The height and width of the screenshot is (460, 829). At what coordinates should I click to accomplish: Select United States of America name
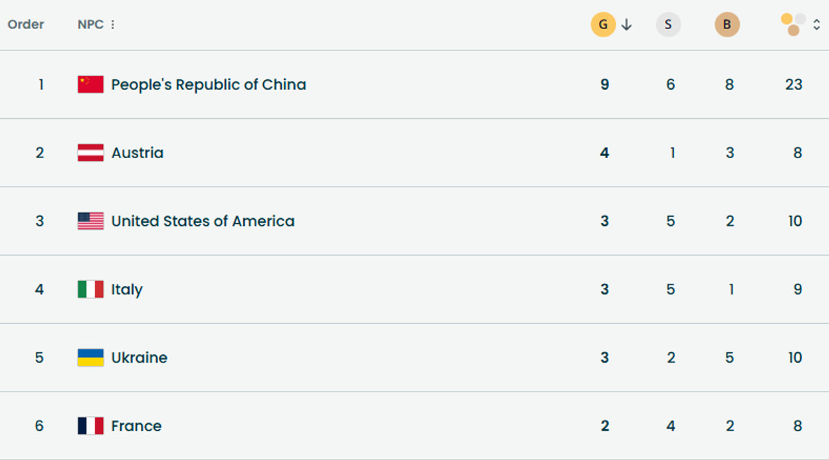pyautogui.click(x=203, y=221)
